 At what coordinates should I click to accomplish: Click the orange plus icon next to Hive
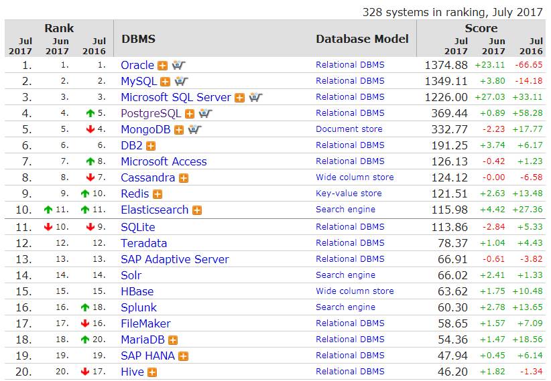152,372
